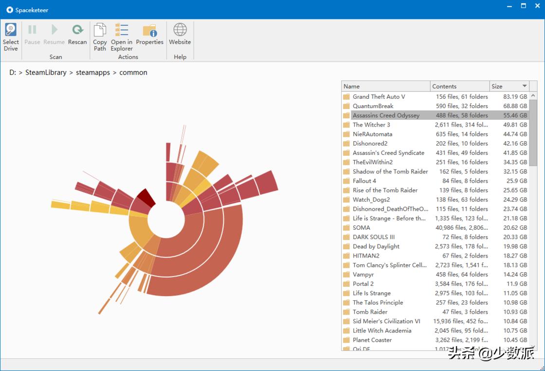This screenshot has width=545, height=371.
Task: Visit the Spaceketeer Website
Action: [x=180, y=35]
